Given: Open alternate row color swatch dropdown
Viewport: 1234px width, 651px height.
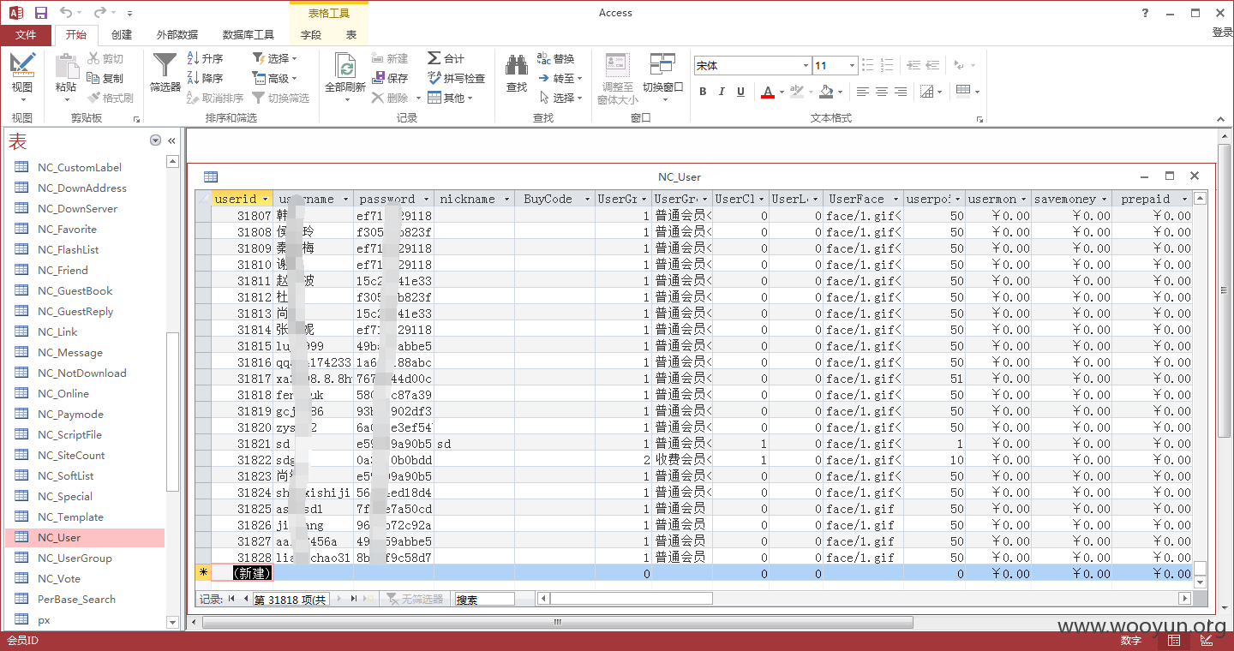Looking at the screenshot, I should click(976, 92).
